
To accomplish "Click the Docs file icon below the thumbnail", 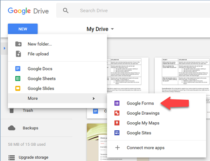I will (96, 111).
